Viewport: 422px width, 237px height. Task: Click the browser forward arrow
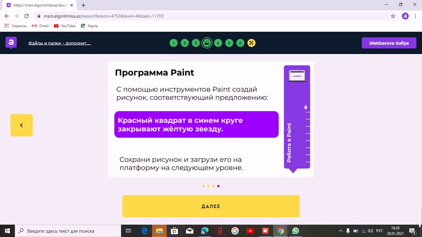coord(16,16)
